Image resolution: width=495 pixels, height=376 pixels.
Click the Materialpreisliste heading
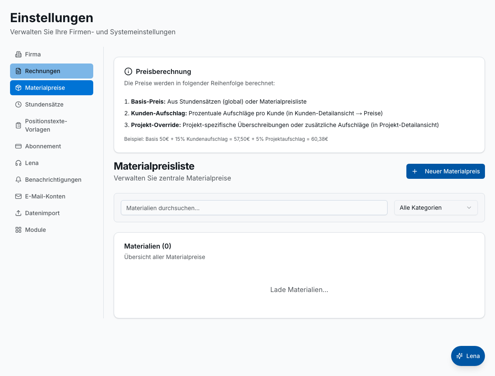[x=154, y=166]
